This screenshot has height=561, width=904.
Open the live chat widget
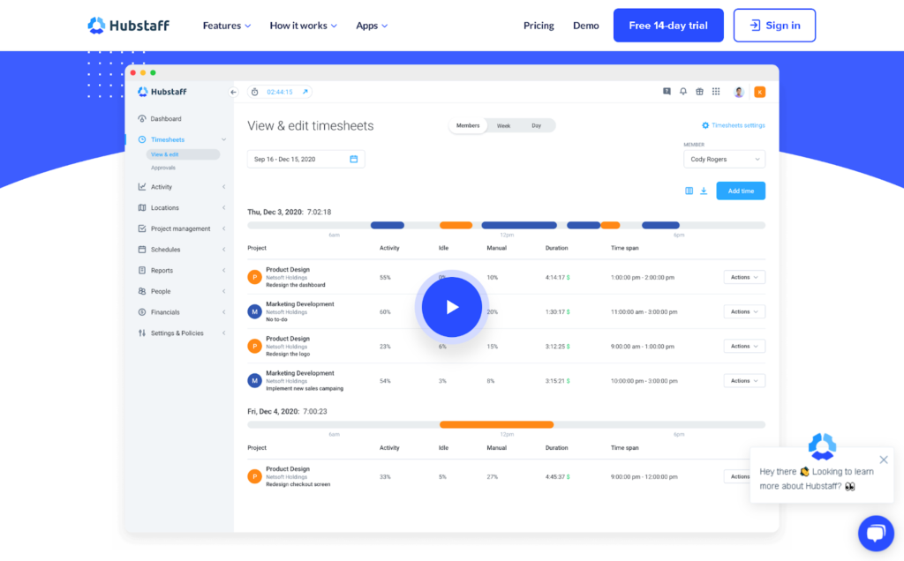pos(876,534)
